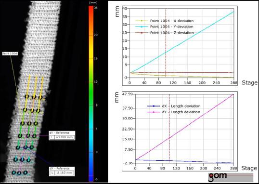Click the L icon beside 63.888 mm

coord(52,137)
